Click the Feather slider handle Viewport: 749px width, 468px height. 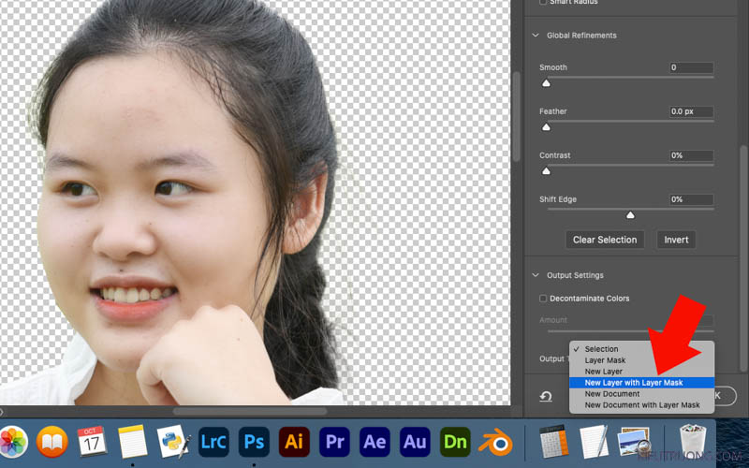tap(546, 127)
